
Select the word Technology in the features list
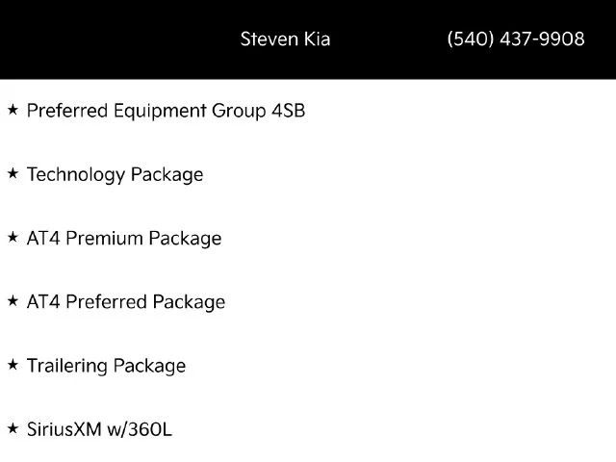(76, 175)
